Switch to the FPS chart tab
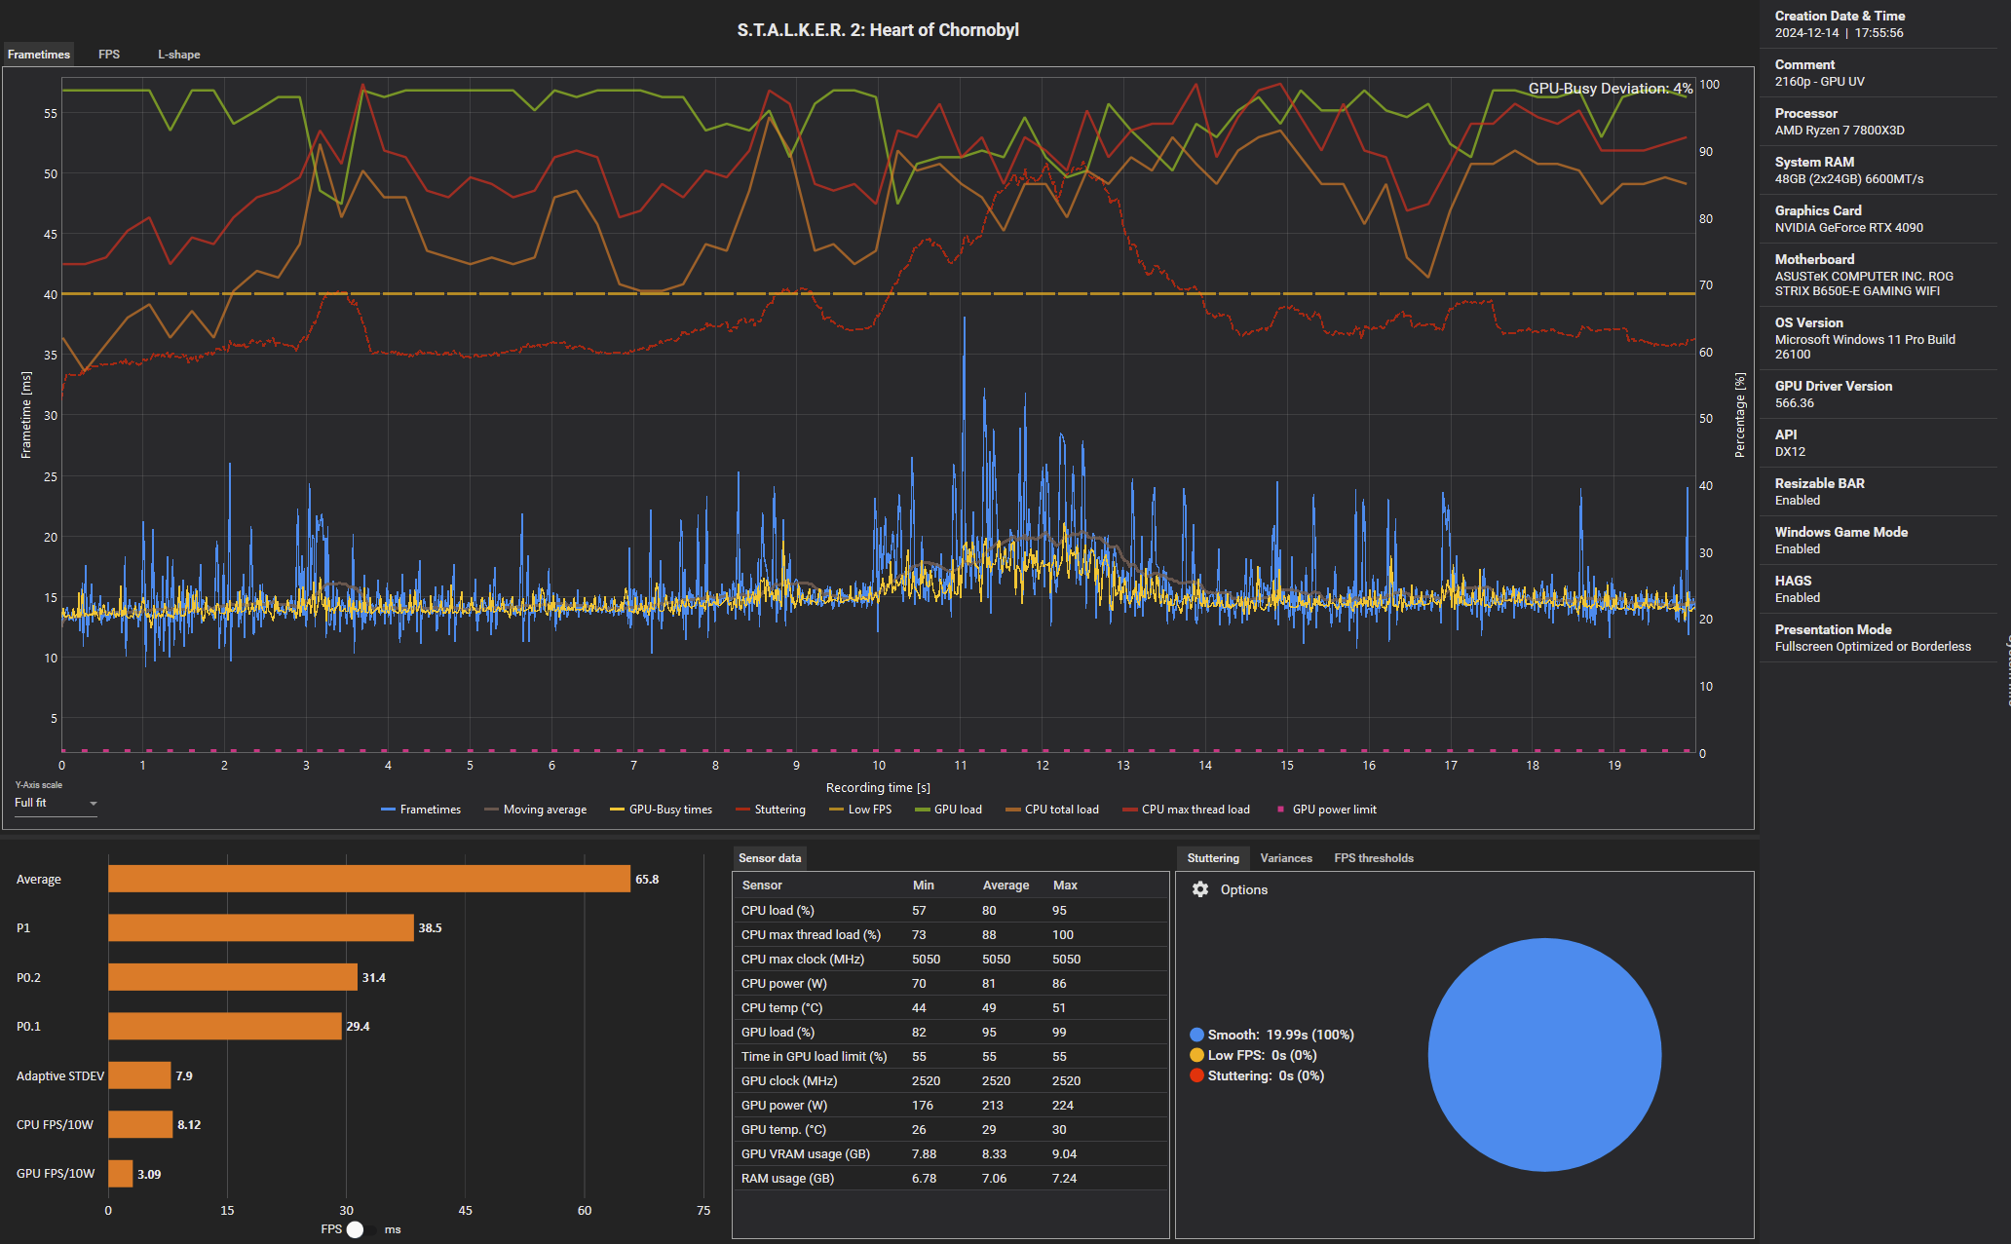 coord(109,55)
